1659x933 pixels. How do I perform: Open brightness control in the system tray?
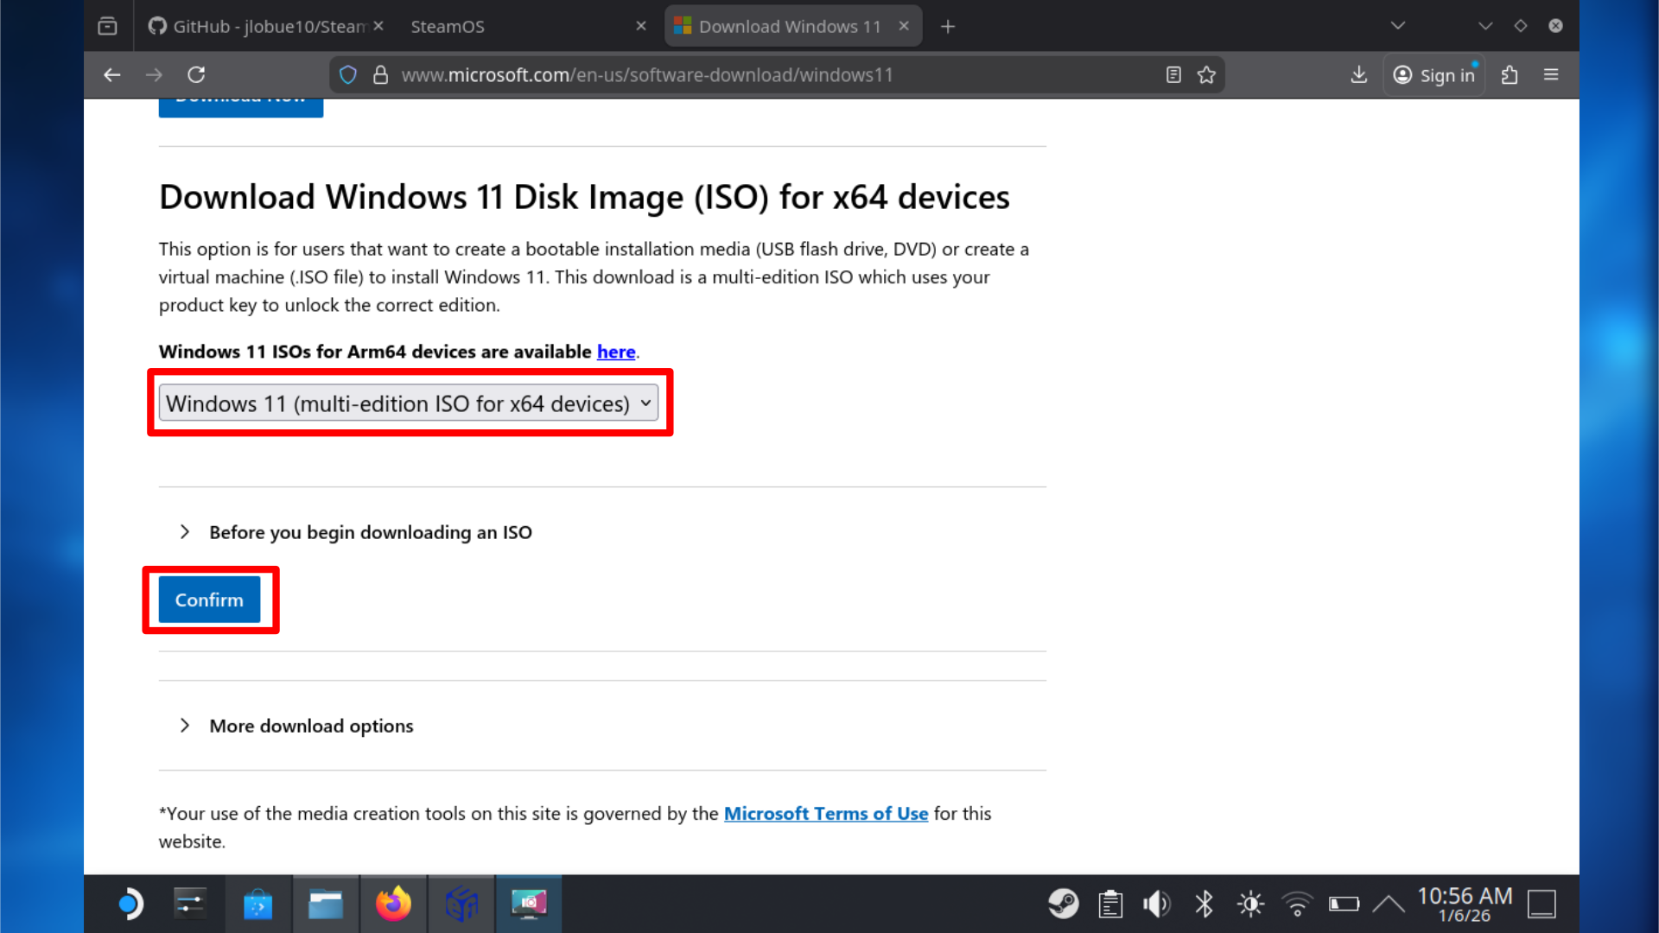coord(1250,904)
